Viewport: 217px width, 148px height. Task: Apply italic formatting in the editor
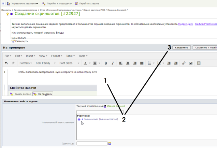(x=112, y=63)
